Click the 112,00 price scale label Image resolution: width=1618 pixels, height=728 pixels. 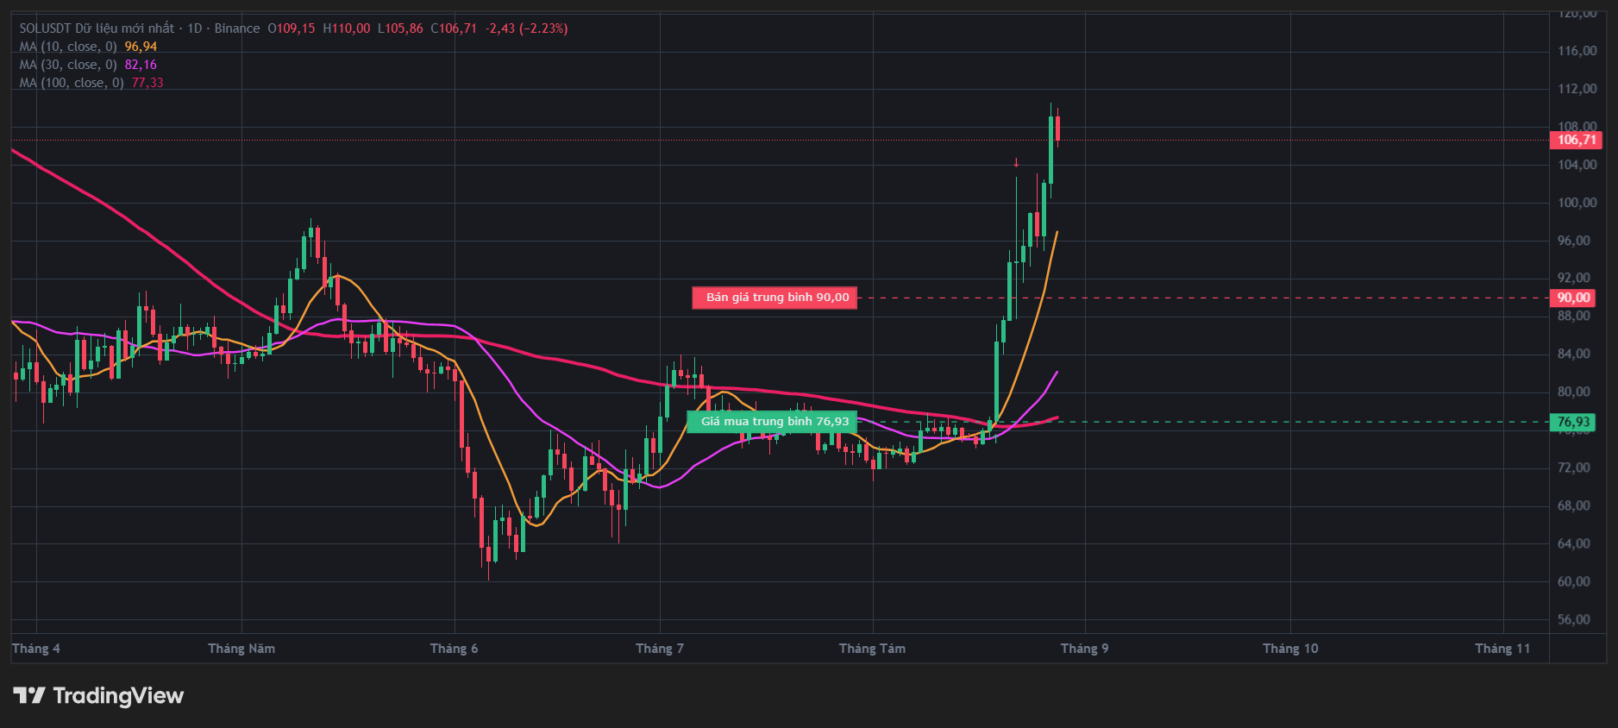1577,89
